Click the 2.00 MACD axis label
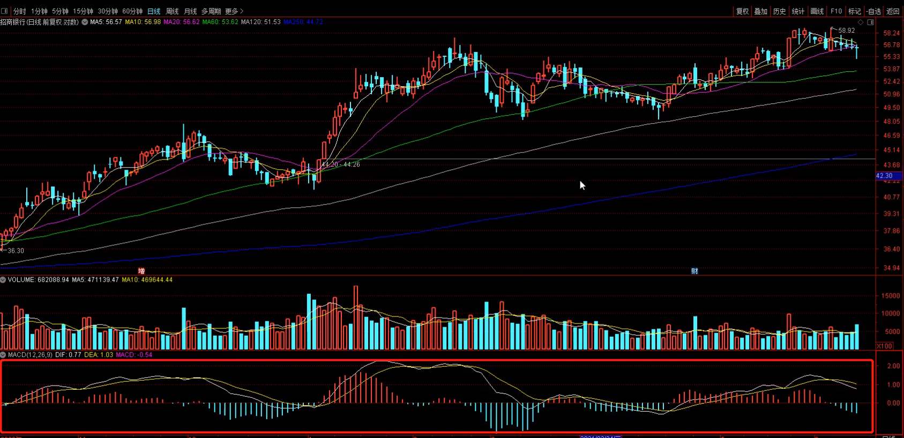904x438 pixels. 894,366
